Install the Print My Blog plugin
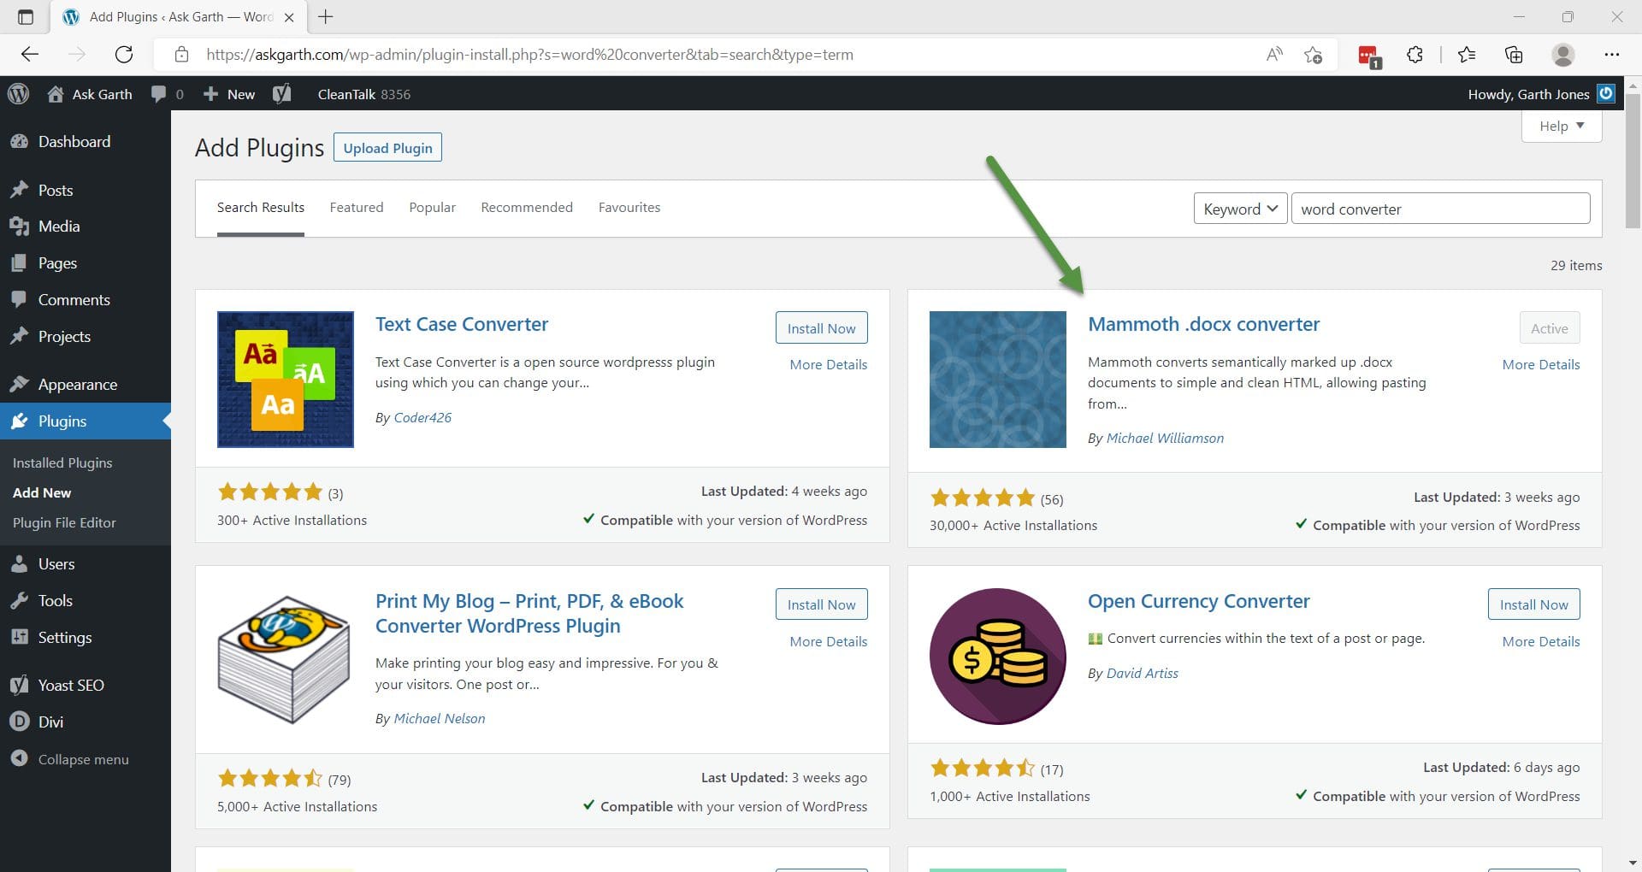The image size is (1642, 872). click(x=821, y=604)
